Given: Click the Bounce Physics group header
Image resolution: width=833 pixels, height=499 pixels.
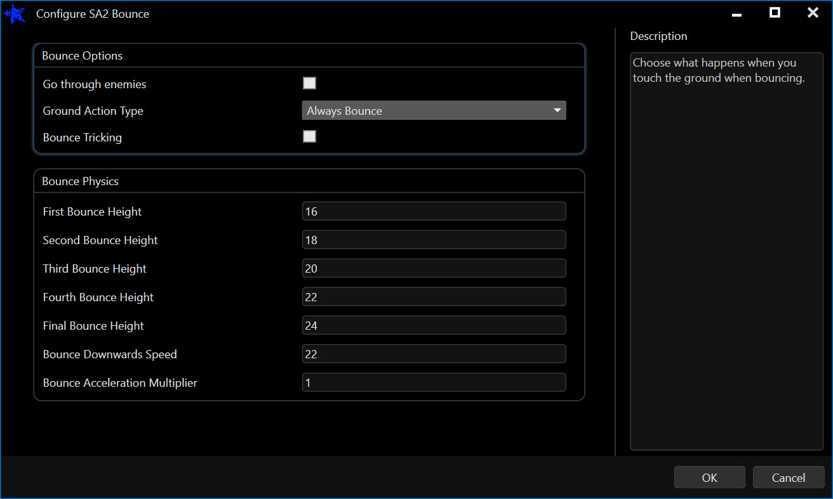Looking at the screenshot, I should pos(81,181).
